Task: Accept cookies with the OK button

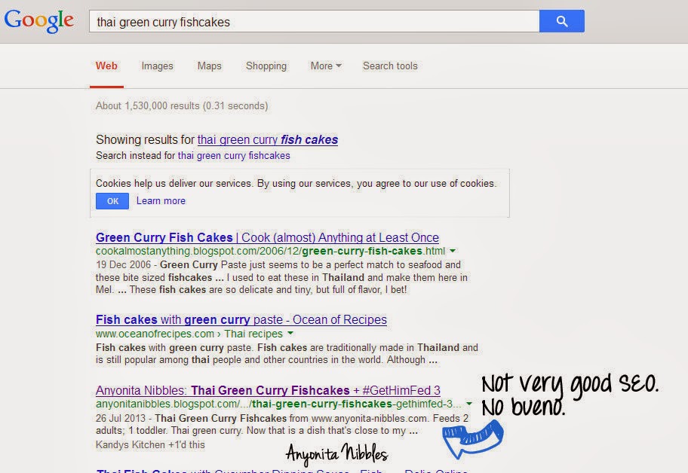Action: (x=112, y=201)
